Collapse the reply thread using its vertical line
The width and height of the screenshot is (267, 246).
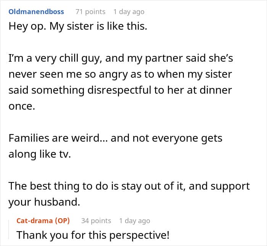tap(9, 230)
